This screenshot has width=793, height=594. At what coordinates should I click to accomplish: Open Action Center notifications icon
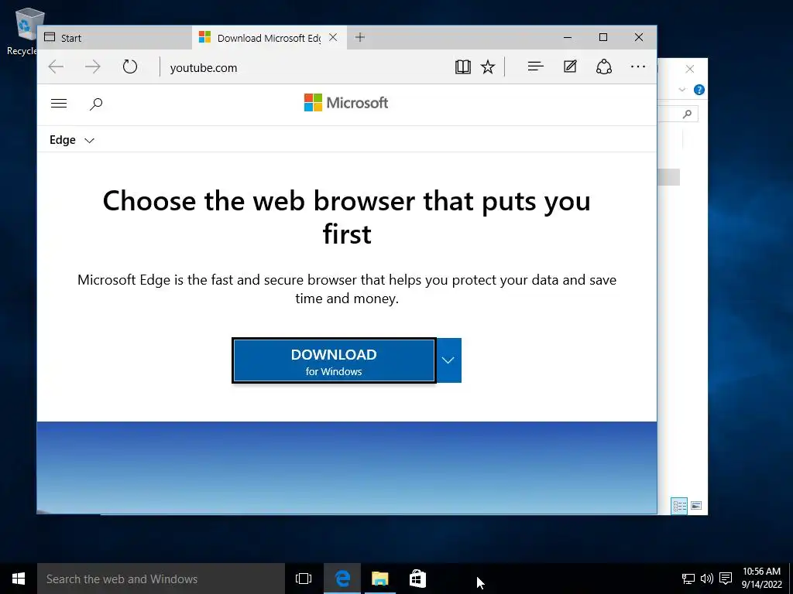pos(726,579)
